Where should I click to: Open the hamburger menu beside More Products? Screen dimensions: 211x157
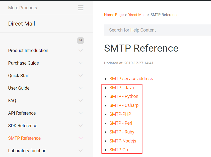tap(81, 8)
